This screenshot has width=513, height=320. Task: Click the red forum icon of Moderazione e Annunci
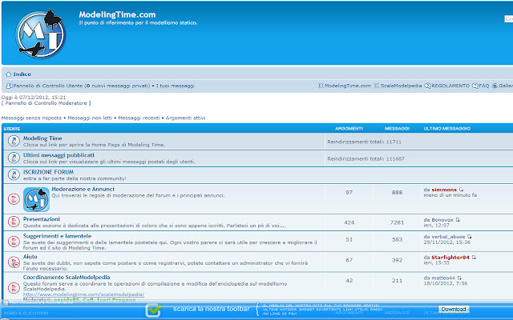click(14, 198)
